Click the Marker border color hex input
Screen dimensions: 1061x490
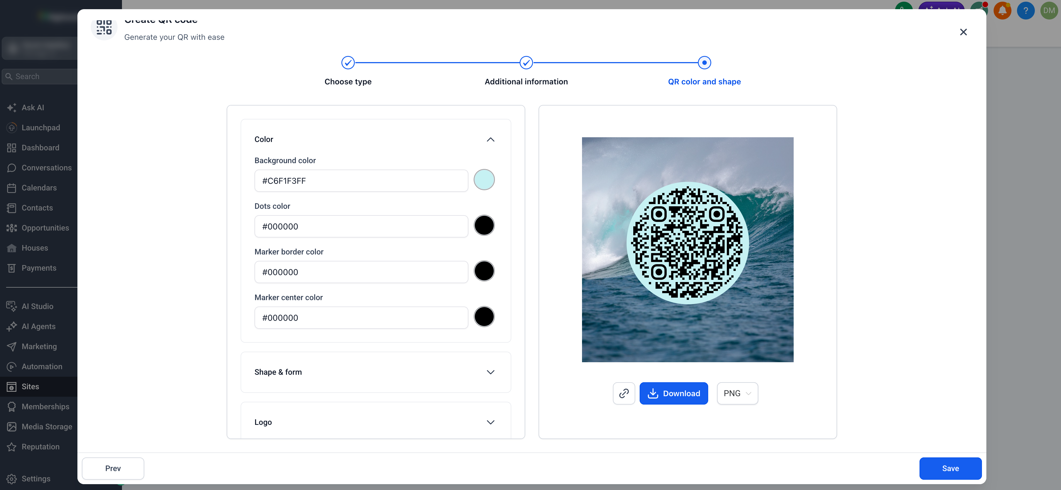coord(361,272)
